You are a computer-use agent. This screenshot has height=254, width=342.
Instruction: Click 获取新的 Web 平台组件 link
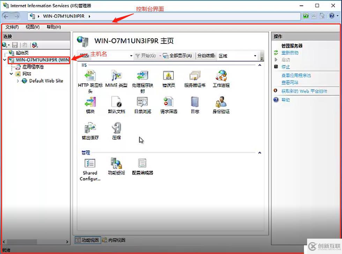tap(304, 91)
